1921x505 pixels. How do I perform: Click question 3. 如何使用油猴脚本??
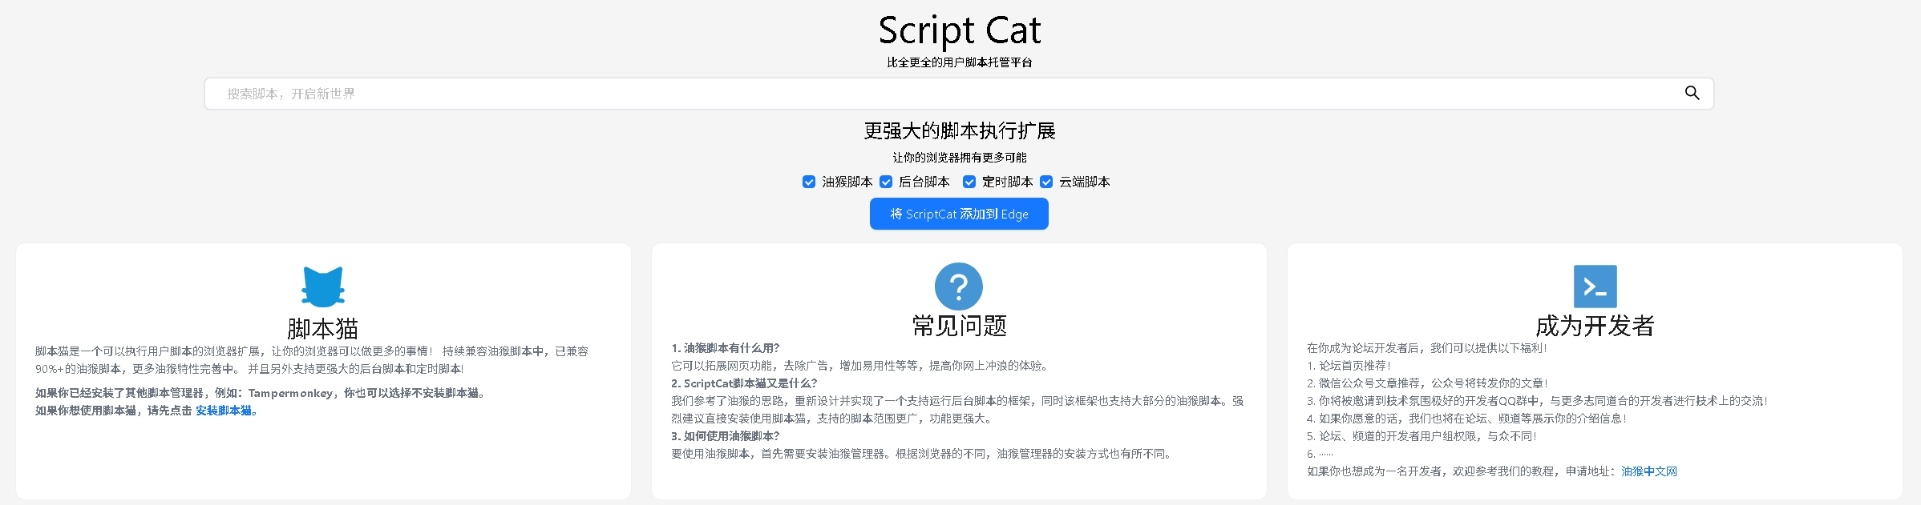tap(726, 436)
